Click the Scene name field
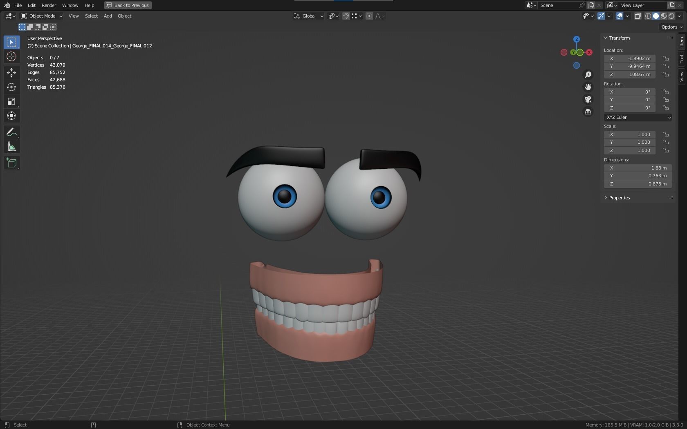 coord(558,5)
